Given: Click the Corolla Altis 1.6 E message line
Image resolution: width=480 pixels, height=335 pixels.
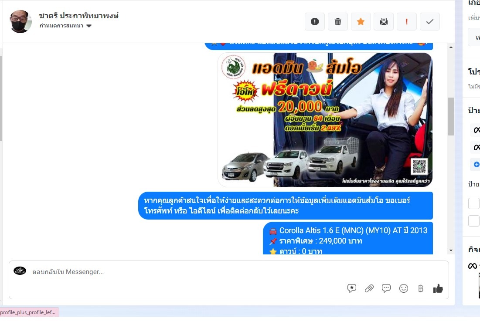Looking at the screenshot, I should (x=348, y=230).
